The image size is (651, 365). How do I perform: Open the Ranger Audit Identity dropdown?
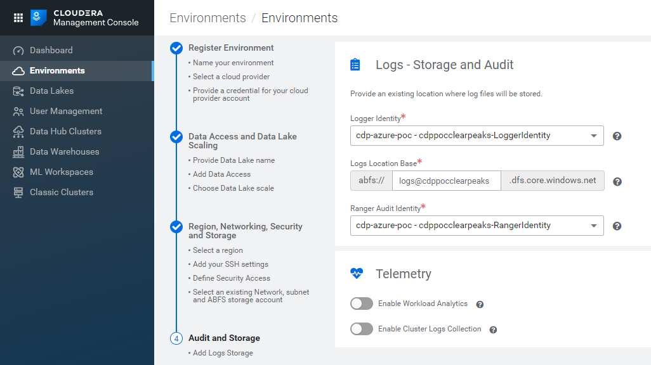pyautogui.click(x=477, y=226)
